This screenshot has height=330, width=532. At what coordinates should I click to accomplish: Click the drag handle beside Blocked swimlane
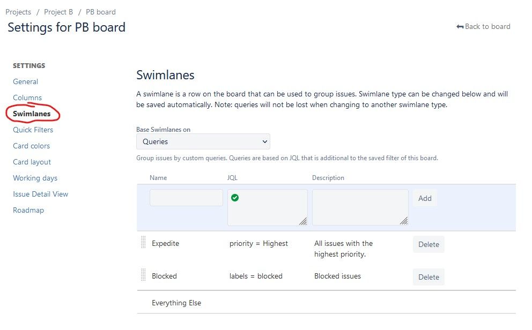[143, 275]
